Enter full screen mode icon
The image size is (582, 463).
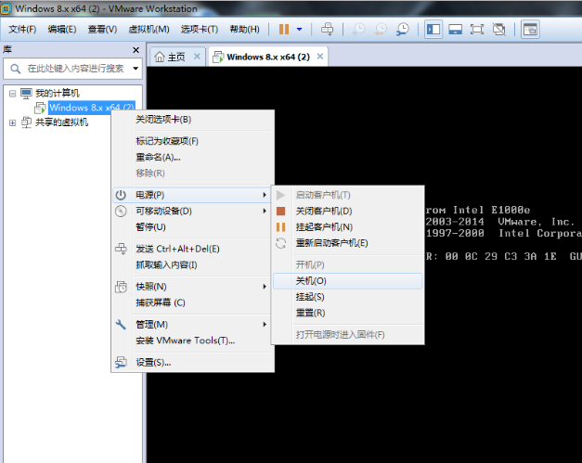coord(477,30)
